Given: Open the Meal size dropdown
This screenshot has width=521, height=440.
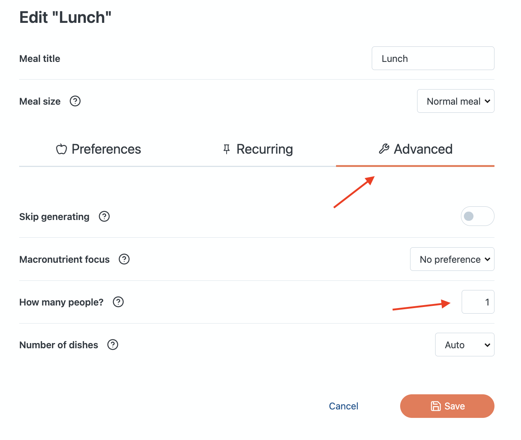Looking at the screenshot, I should coord(455,101).
